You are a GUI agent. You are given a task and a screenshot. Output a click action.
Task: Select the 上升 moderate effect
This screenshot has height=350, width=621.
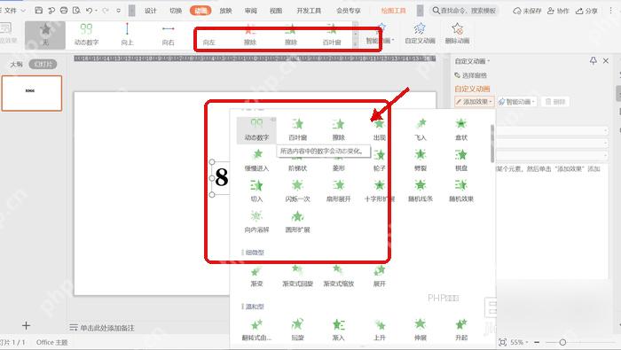tap(379, 331)
